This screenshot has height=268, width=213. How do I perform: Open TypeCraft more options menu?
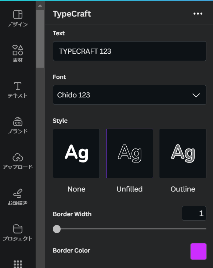[x=198, y=14]
